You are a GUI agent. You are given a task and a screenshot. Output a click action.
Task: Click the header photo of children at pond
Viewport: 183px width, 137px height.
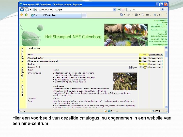pos(126,35)
